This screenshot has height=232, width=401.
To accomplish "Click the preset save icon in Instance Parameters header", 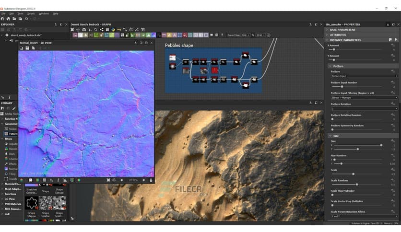I will pos(390,40).
